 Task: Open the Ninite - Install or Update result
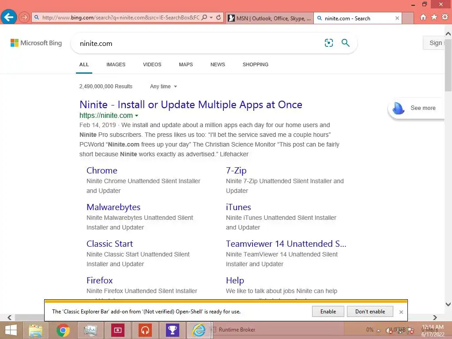191,105
